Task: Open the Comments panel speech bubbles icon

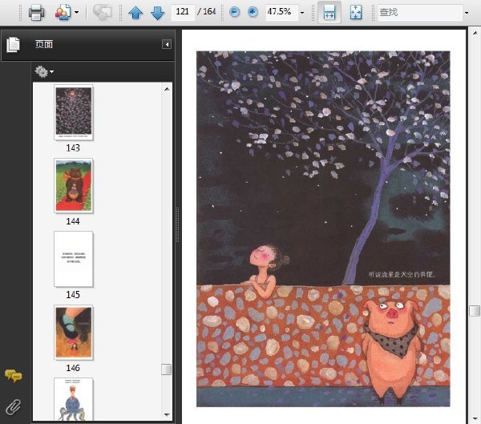Action: pyautogui.click(x=13, y=376)
